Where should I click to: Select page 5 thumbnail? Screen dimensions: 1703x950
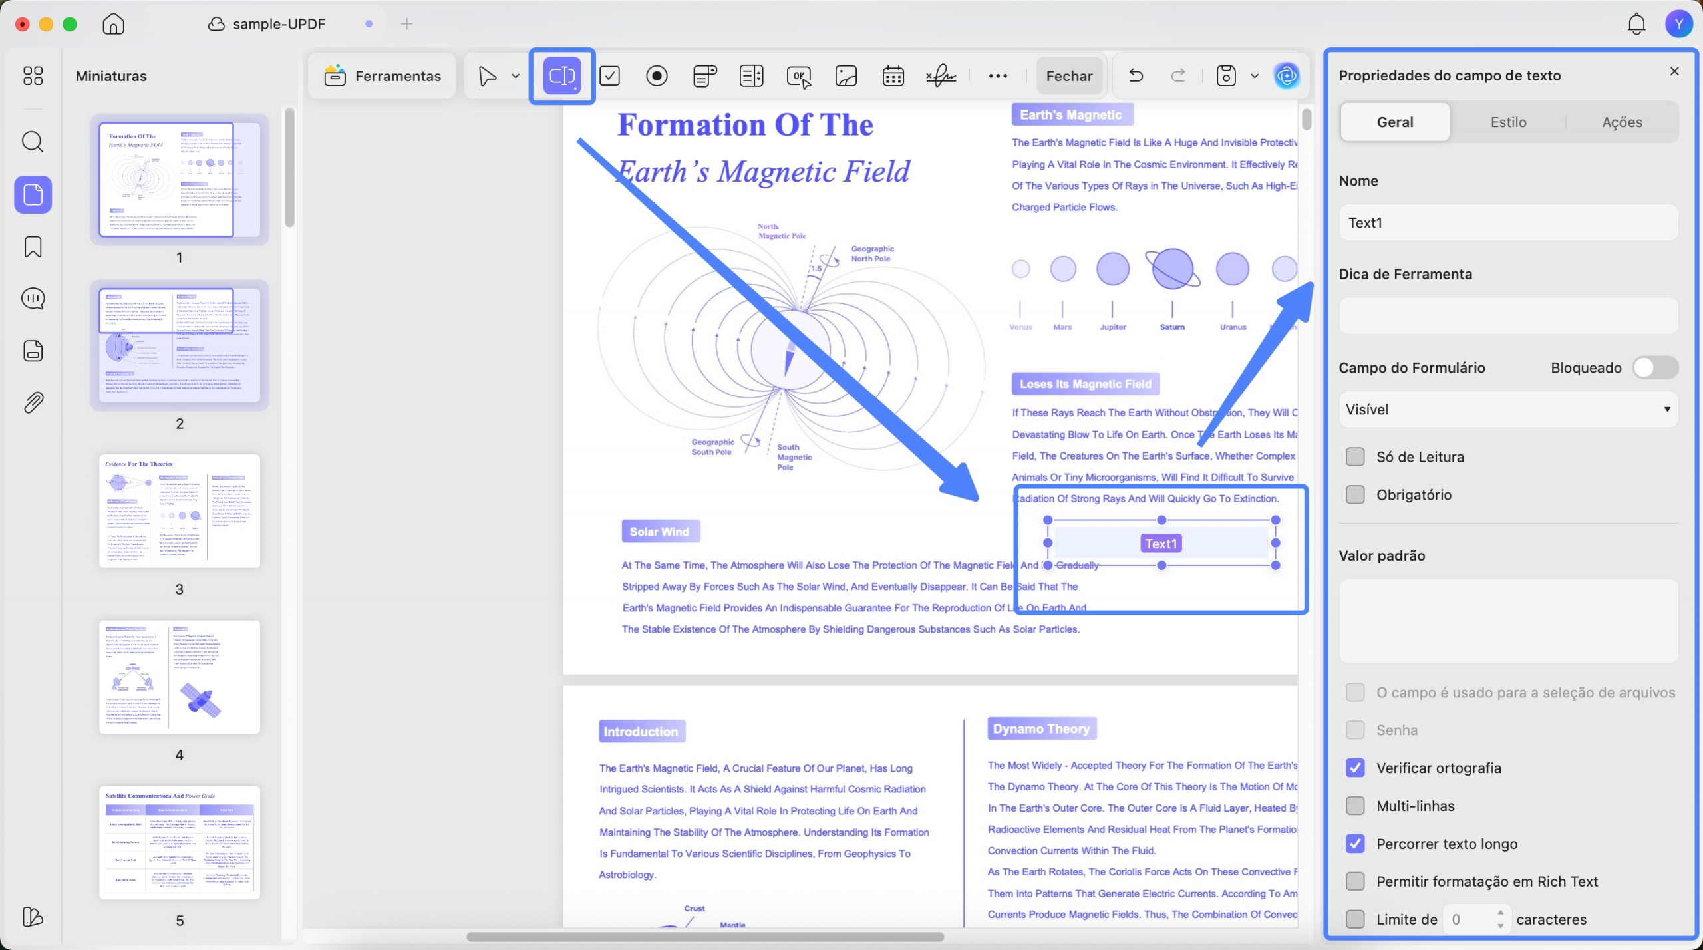[179, 842]
